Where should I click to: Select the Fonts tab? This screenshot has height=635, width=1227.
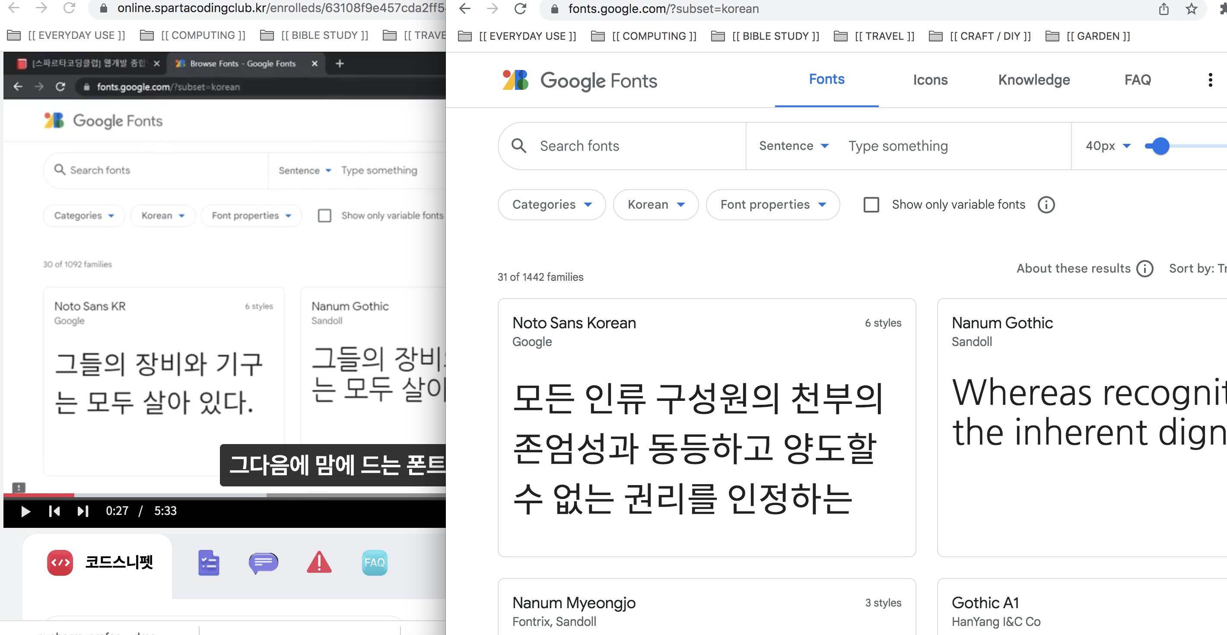click(x=826, y=79)
